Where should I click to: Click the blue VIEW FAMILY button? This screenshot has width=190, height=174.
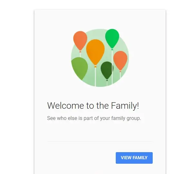[134, 158]
